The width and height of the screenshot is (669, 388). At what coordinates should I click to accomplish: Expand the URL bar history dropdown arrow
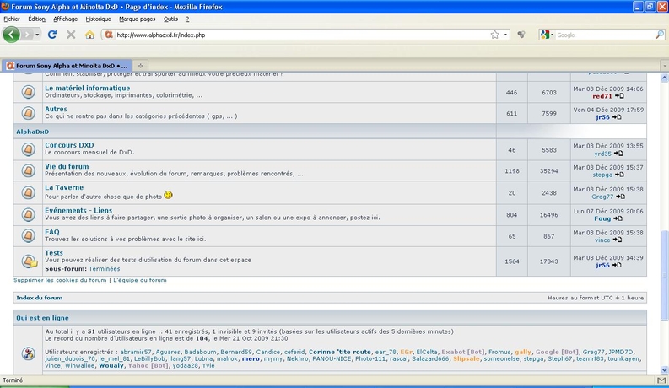505,35
